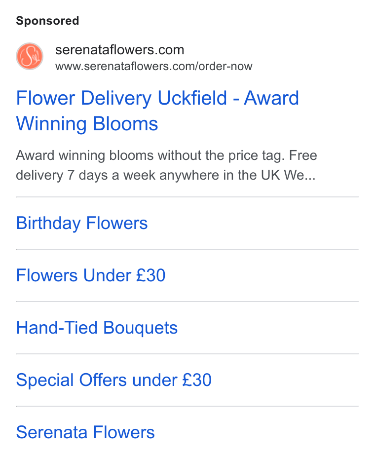The height and width of the screenshot is (458, 375).
Task: Visit the 'Serenata Flowers' bottom sitelink
Action: coord(85,432)
